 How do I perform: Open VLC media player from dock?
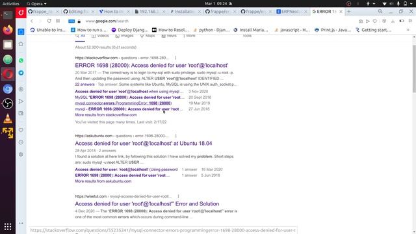click(8, 118)
